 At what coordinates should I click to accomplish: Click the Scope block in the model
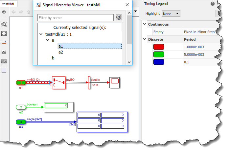[x=114, y=83]
